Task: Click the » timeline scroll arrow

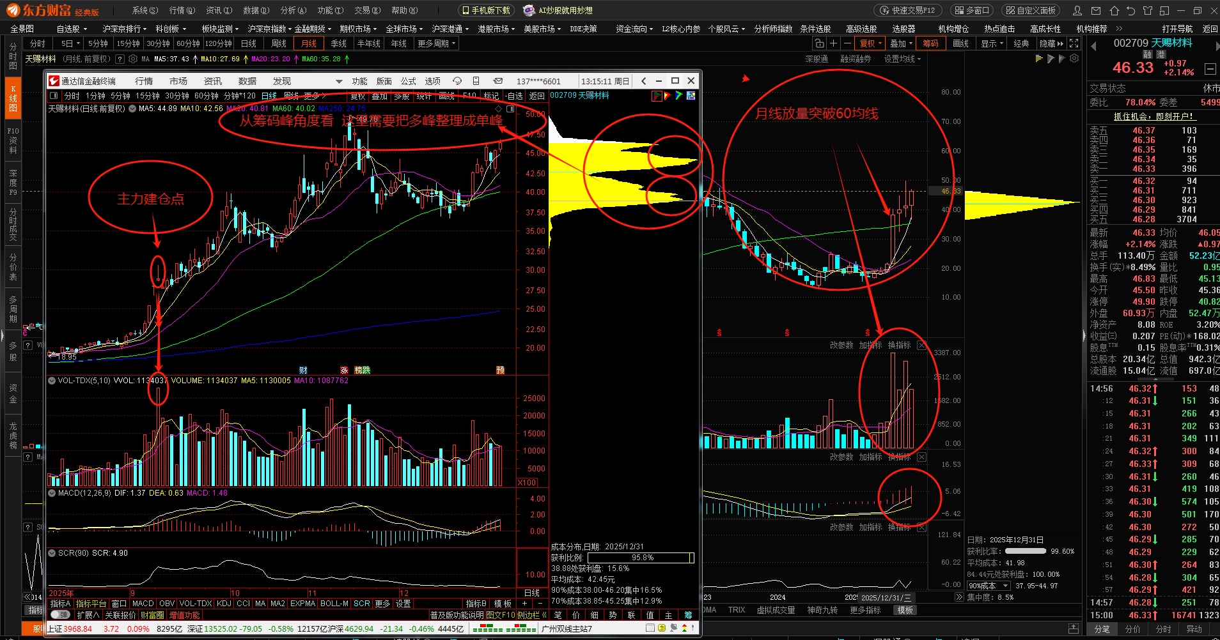Action: [x=959, y=597]
